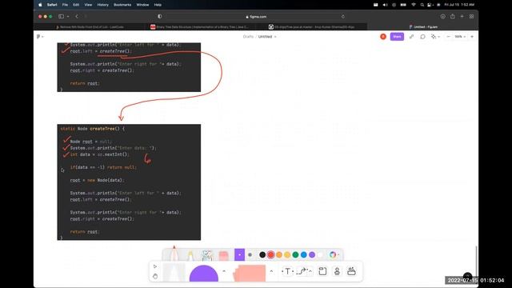The image size is (512, 288).
Task: Open the widgets and stickers menu
Action: click(351, 271)
